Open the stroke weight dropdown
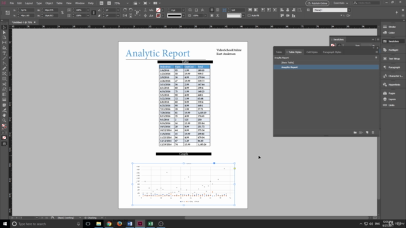 tap(183, 10)
